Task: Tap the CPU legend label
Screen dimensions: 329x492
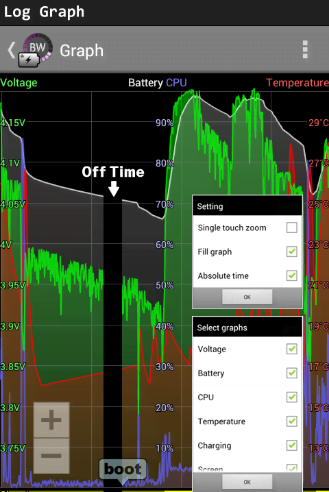Action: coord(176,82)
